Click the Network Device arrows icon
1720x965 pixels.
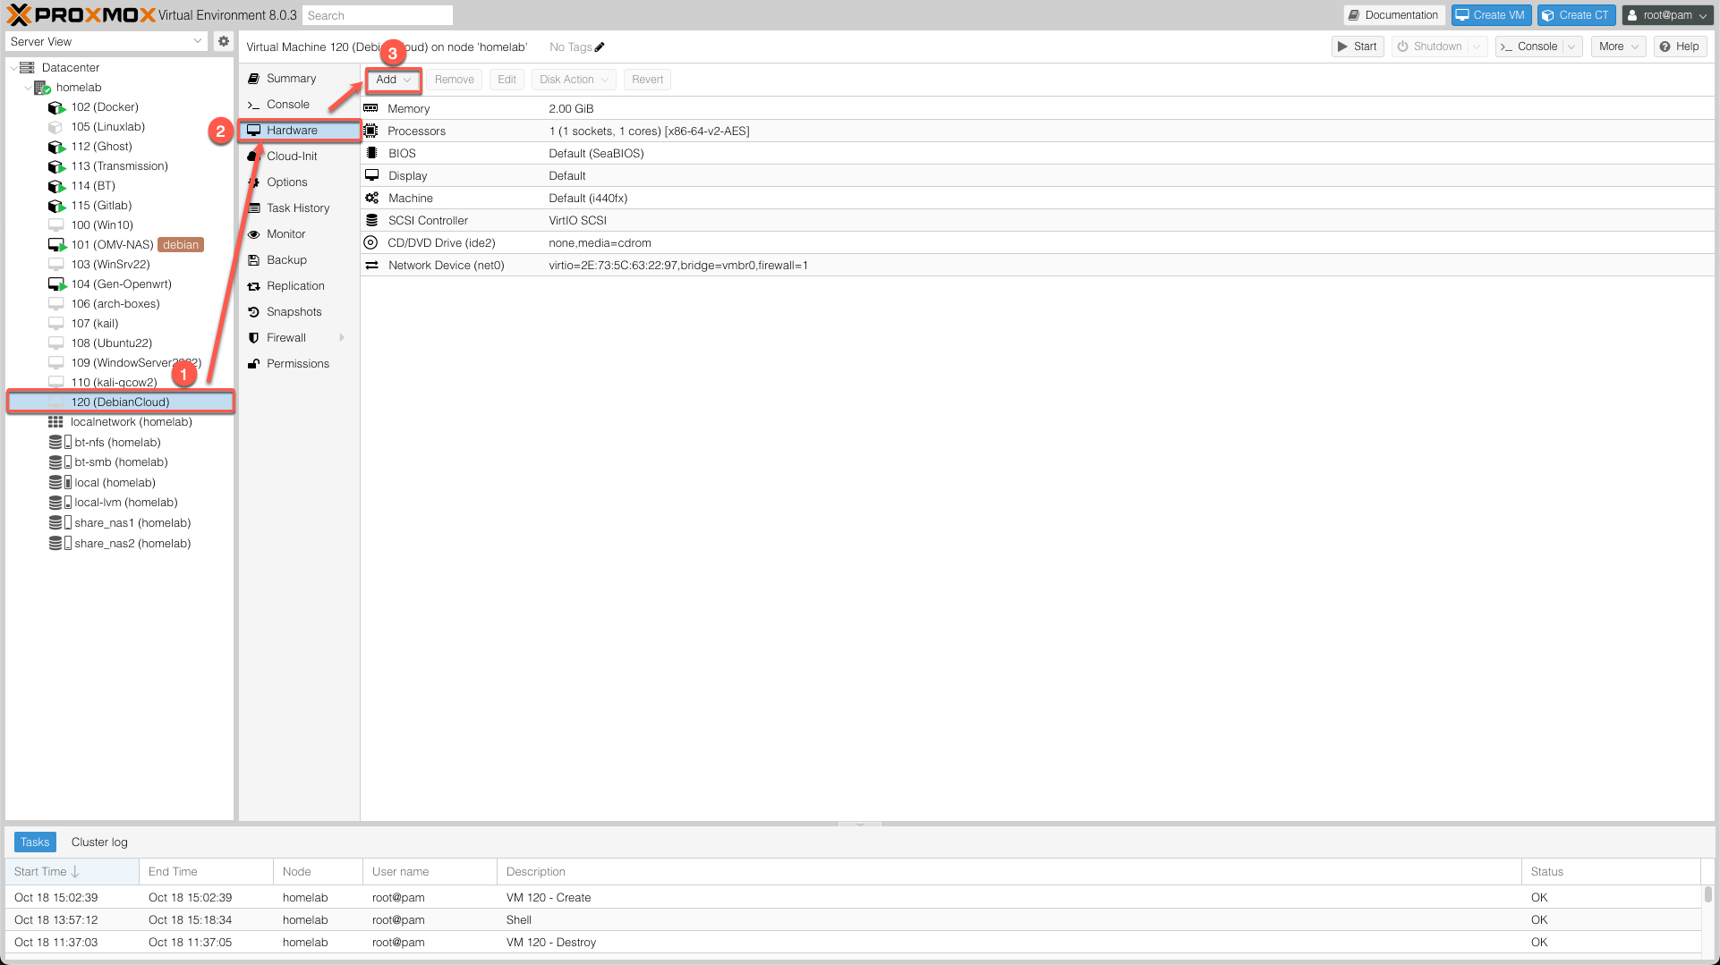click(371, 265)
